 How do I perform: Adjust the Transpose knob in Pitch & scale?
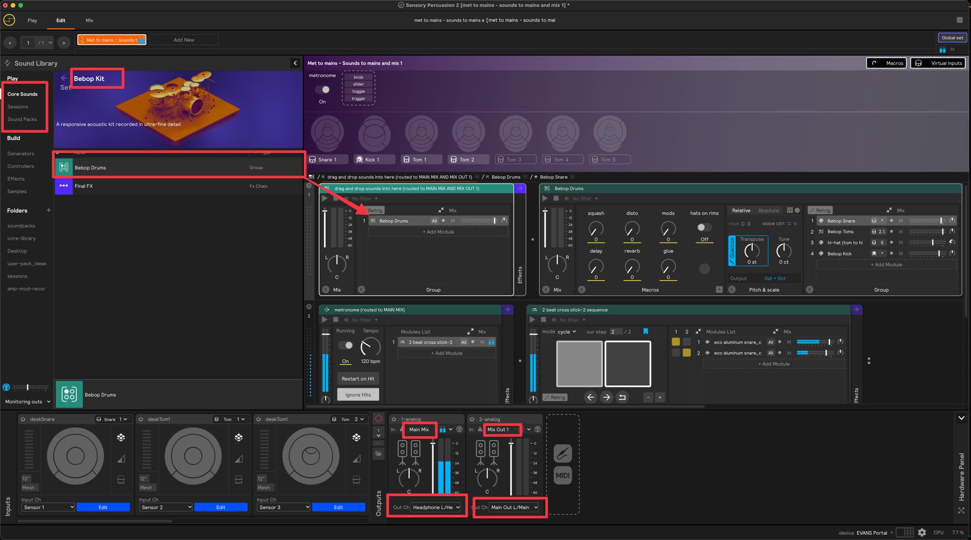pyautogui.click(x=752, y=250)
